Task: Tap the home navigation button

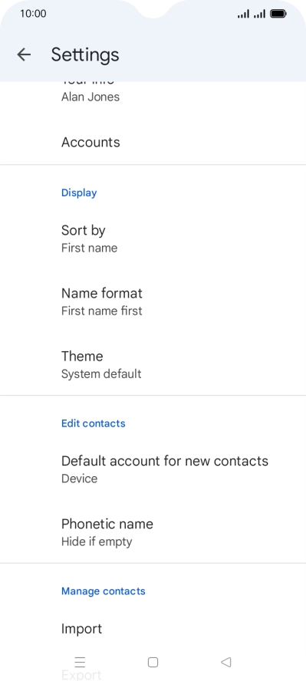Action: 153,662
